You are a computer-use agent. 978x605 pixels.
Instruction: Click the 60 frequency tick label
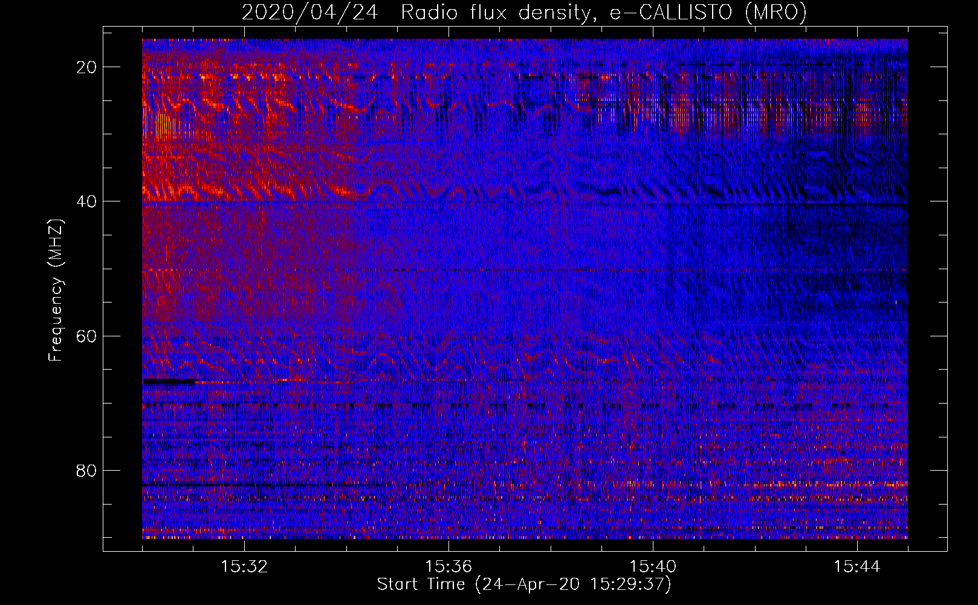tap(86, 336)
